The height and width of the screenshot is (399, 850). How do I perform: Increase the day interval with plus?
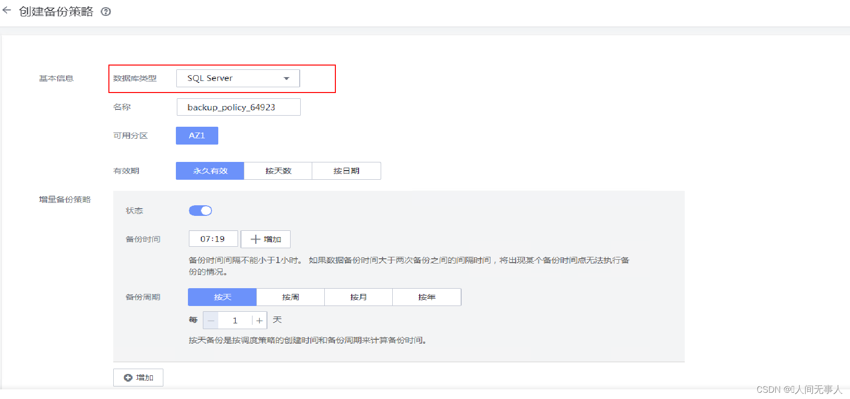(x=259, y=320)
